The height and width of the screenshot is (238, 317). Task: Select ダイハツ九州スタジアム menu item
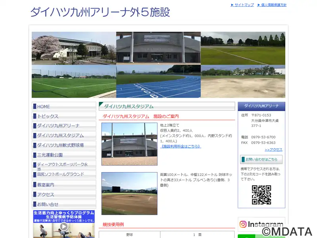pos(64,136)
